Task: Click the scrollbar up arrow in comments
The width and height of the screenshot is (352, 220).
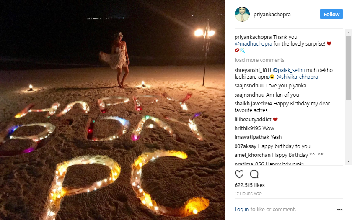Action: click(x=348, y=33)
